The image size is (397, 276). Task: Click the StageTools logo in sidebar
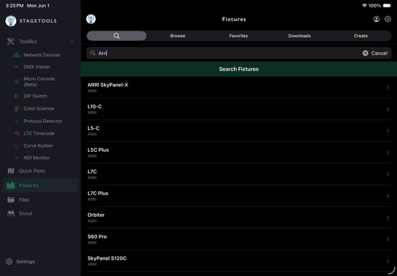10,21
